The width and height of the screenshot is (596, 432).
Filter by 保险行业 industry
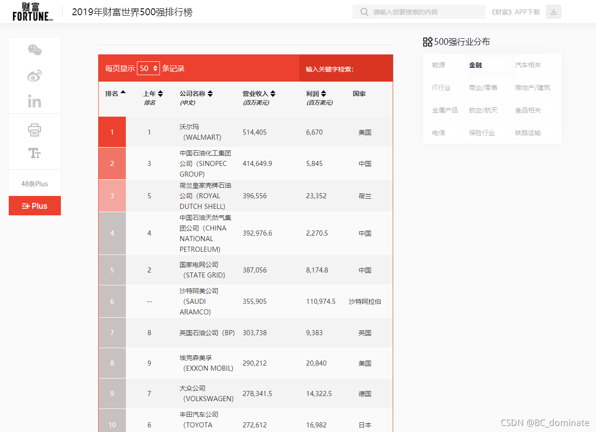point(482,133)
